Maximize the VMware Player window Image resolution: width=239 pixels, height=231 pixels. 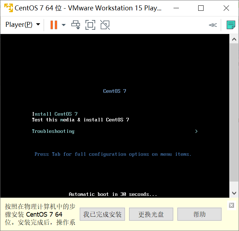[201, 8]
